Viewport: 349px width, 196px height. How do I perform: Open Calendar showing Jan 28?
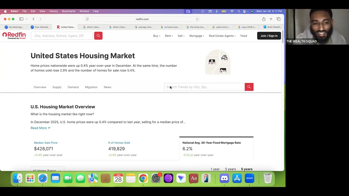point(118,179)
